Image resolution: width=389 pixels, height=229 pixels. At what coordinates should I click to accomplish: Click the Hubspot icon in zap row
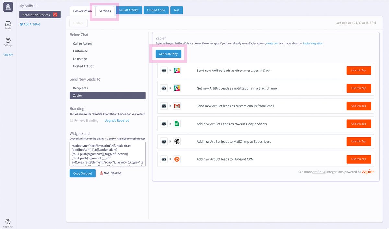click(177, 159)
